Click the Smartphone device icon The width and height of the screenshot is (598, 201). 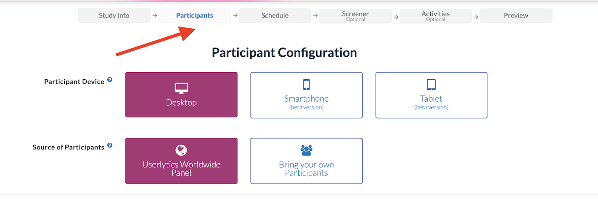click(x=306, y=84)
